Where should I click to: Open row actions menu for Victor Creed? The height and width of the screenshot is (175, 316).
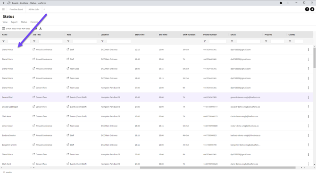[308, 126]
